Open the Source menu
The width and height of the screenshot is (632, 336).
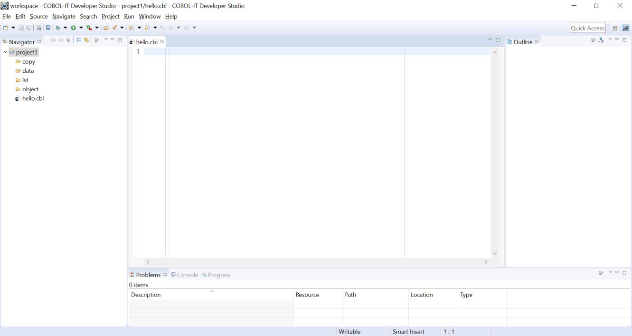(38, 16)
